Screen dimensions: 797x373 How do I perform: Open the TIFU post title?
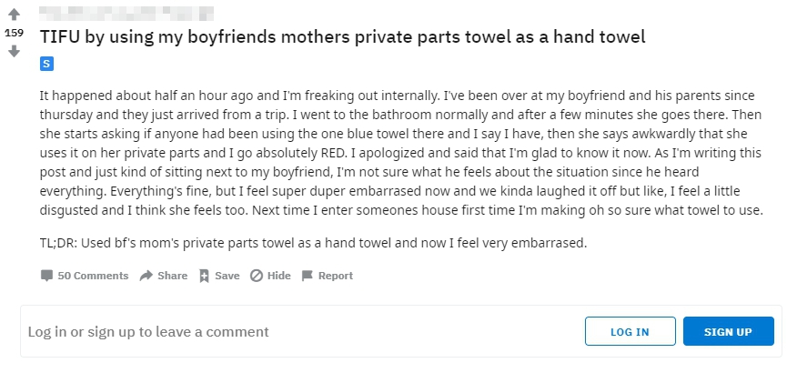coord(342,37)
